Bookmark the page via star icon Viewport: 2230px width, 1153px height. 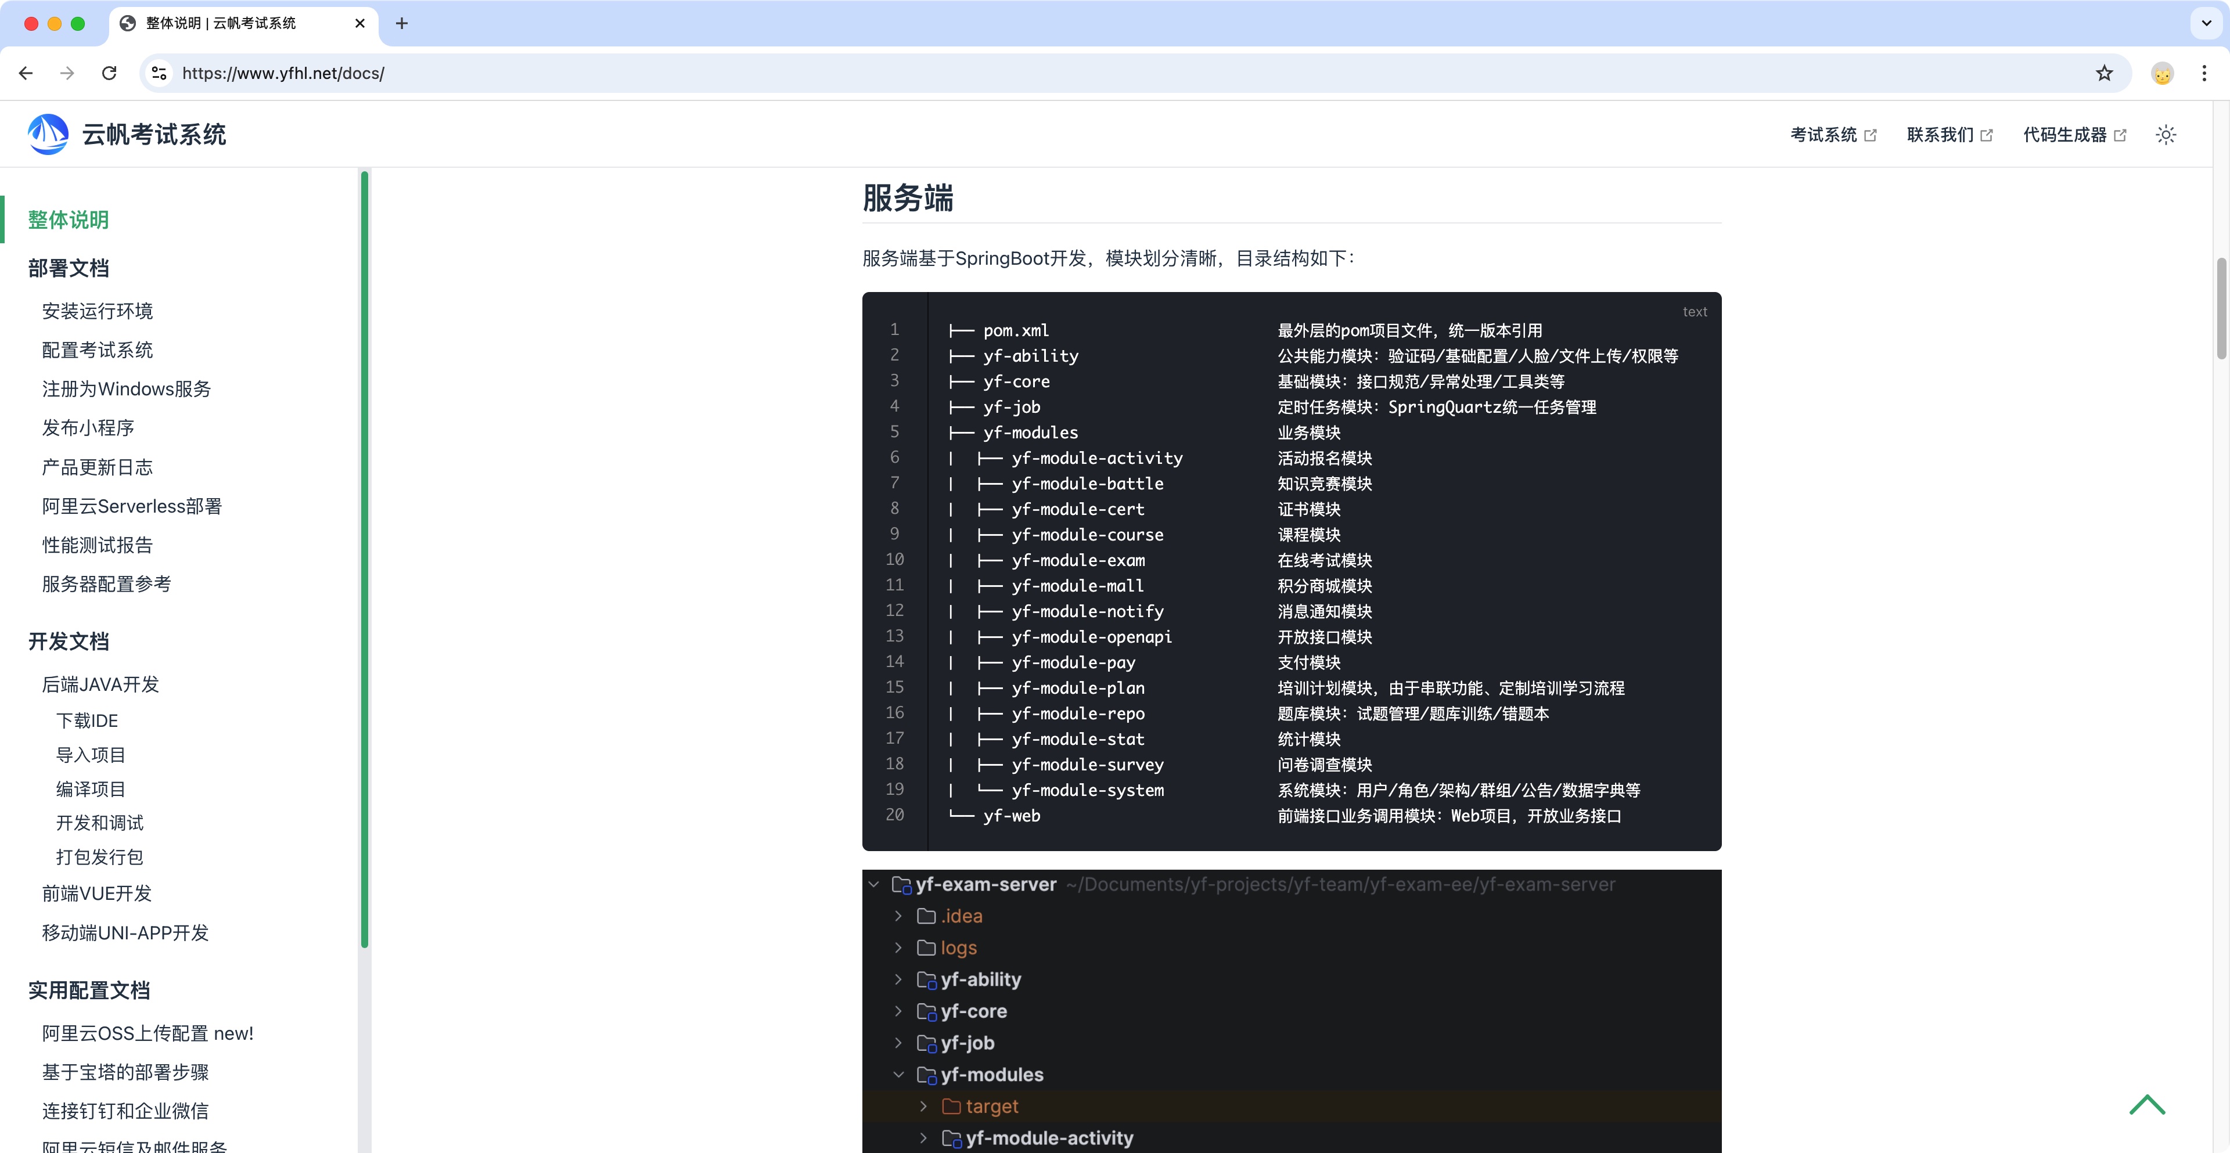tap(2103, 74)
